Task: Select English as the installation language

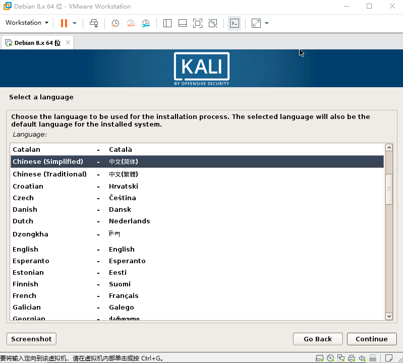Action: [x=197, y=249]
